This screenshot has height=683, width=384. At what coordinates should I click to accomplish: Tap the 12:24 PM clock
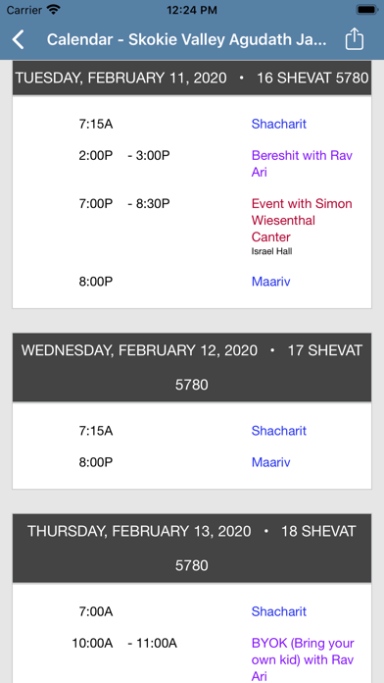point(192,10)
